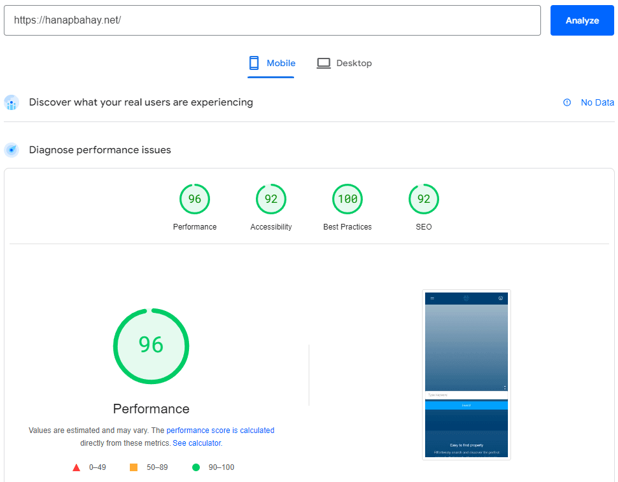Select the Best Practices score gauge

point(348,199)
